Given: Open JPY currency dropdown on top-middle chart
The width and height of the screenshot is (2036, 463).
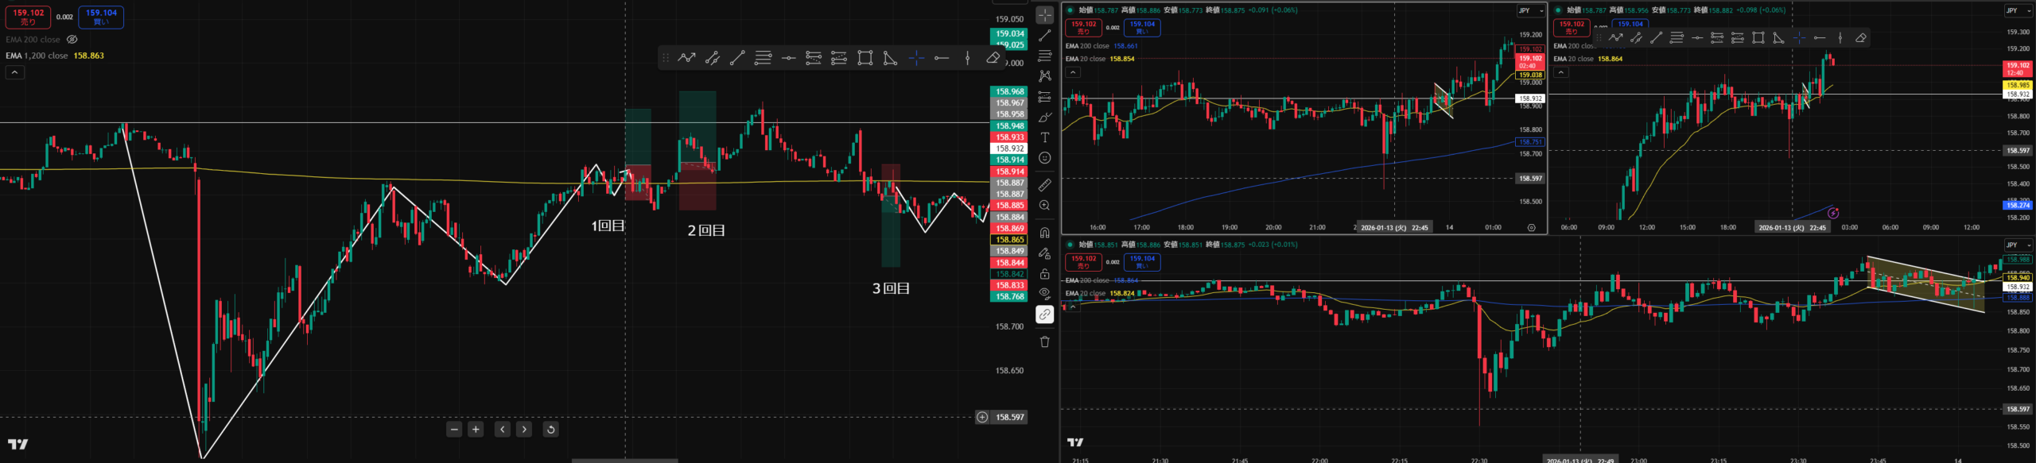Looking at the screenshot, I should point(1530,10).
